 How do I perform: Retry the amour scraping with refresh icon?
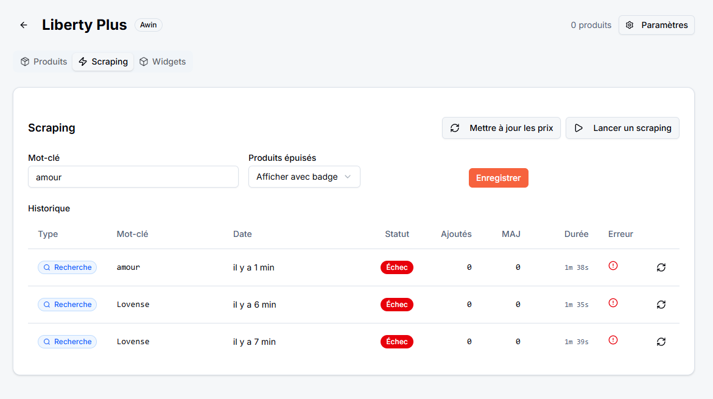pos(661,267)
